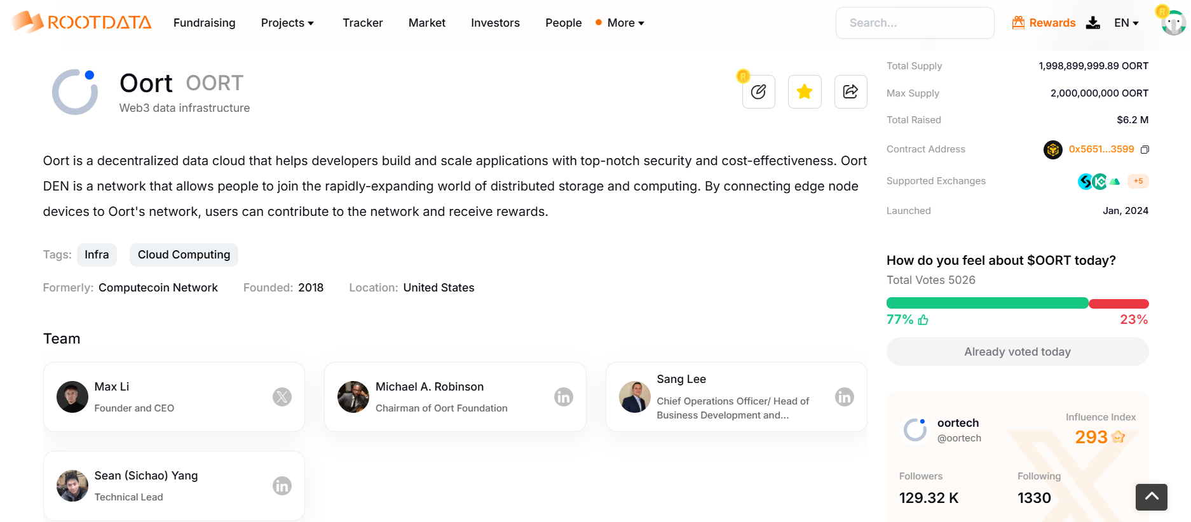Click the supported exchanges logos
Screen dimensions: 1191x522
[x=1099, y=182]
